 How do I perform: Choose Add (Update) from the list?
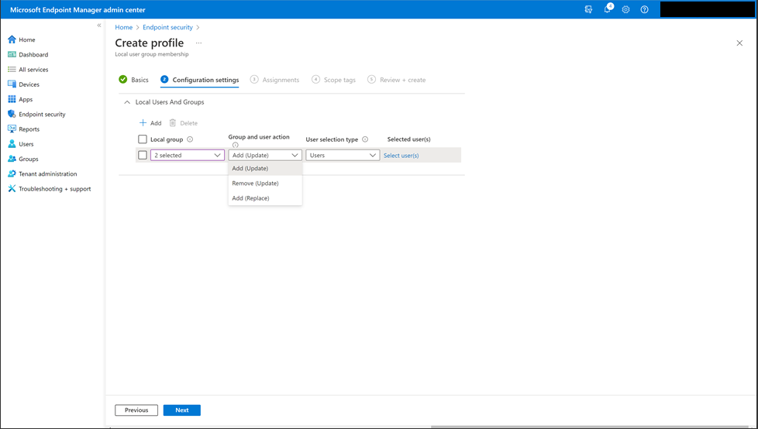[x=265, y=168]
